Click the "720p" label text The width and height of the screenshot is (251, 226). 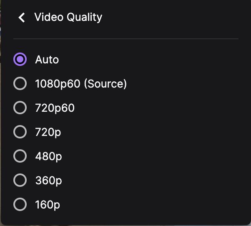coord(48,132)
